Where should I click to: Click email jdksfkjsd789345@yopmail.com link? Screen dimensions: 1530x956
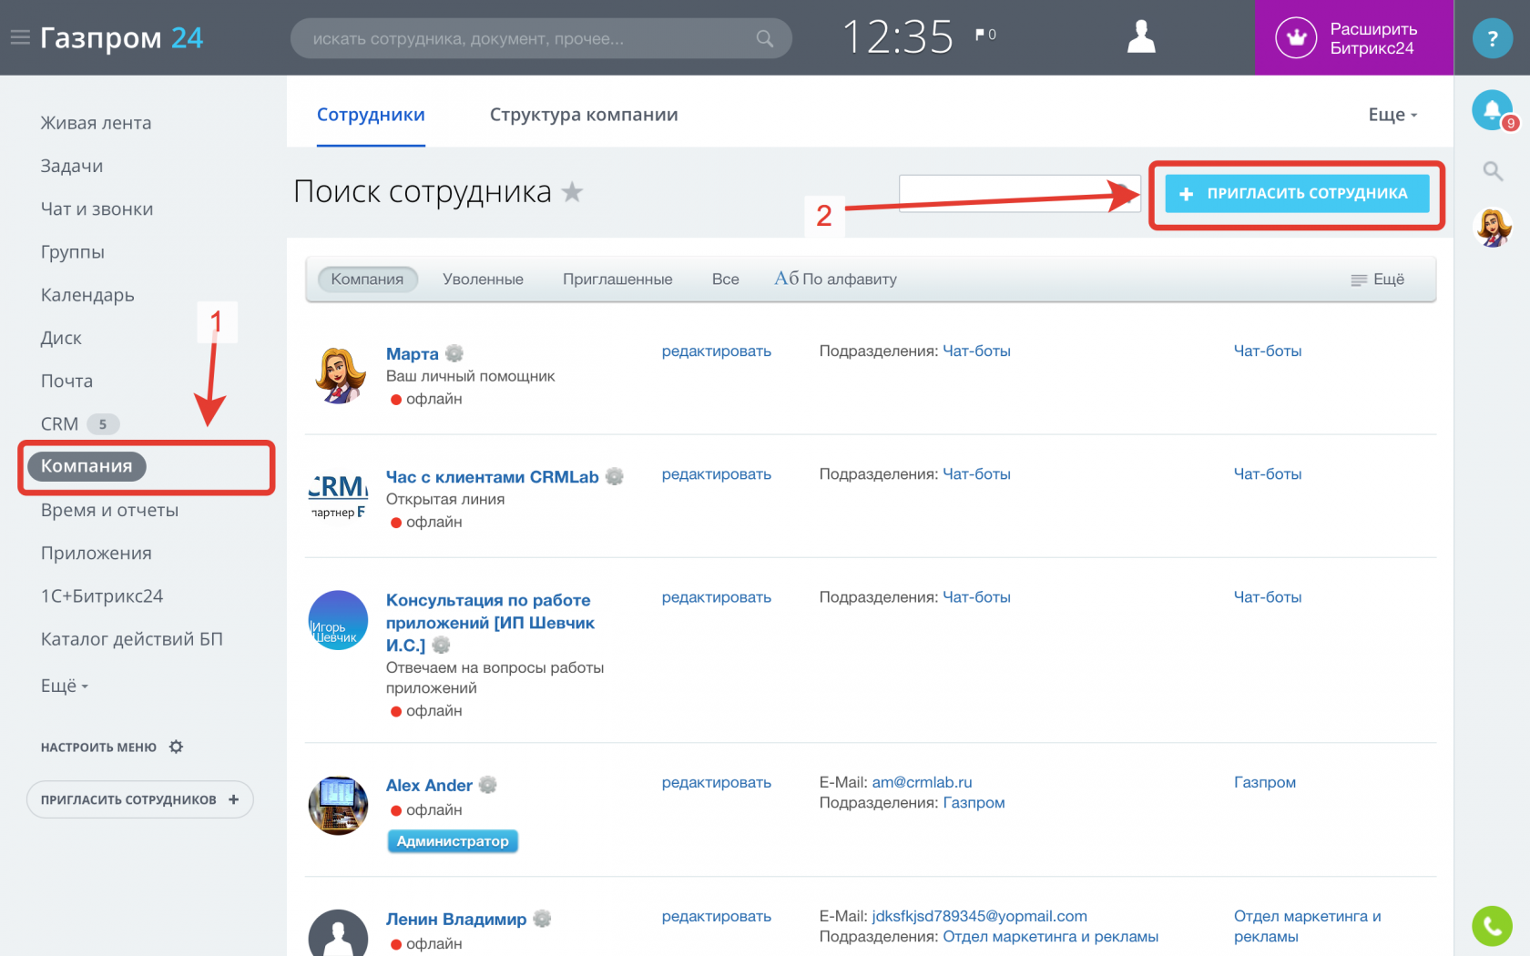pyautogui.click(x=979, y=916)
